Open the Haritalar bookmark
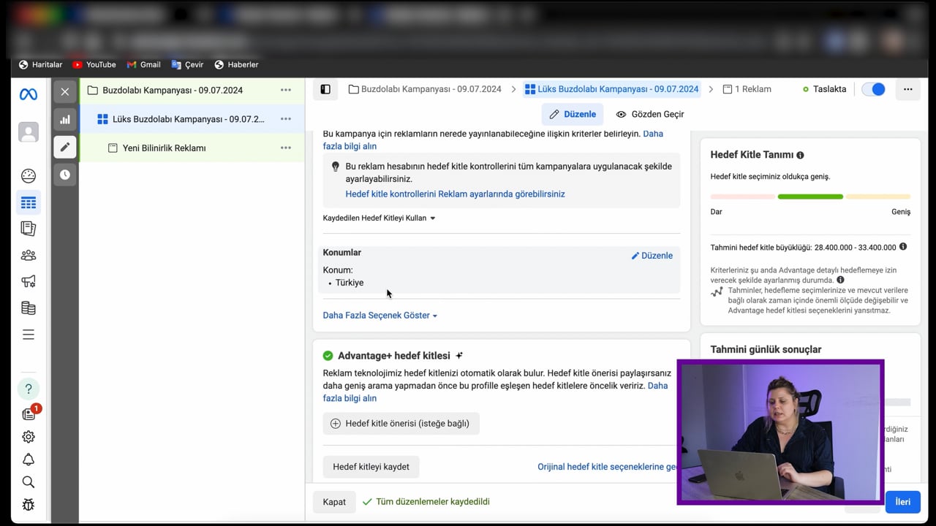The image size is (936, 526). click(x=40, y=64)
